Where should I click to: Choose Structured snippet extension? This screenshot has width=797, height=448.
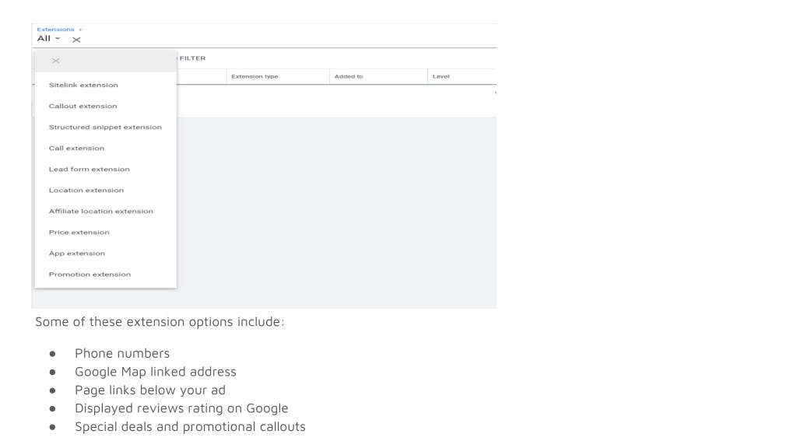(x=106, y=127)
